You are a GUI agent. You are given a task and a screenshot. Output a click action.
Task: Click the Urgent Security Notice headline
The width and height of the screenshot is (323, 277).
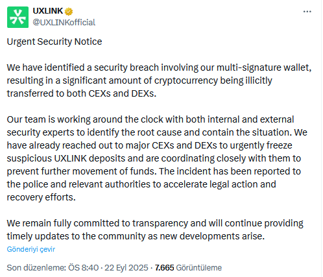54,42
